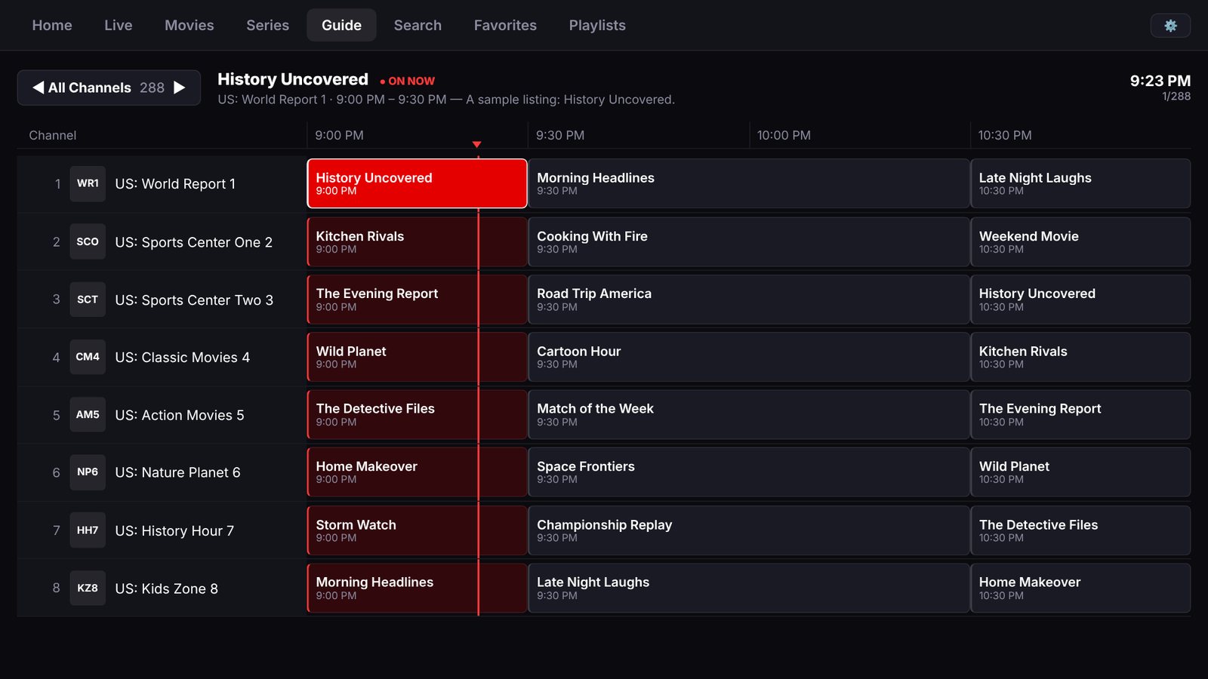Screen dimensions: 1208x679
Task: Click the AM5 channel logo
Action: tap(88, 415)
